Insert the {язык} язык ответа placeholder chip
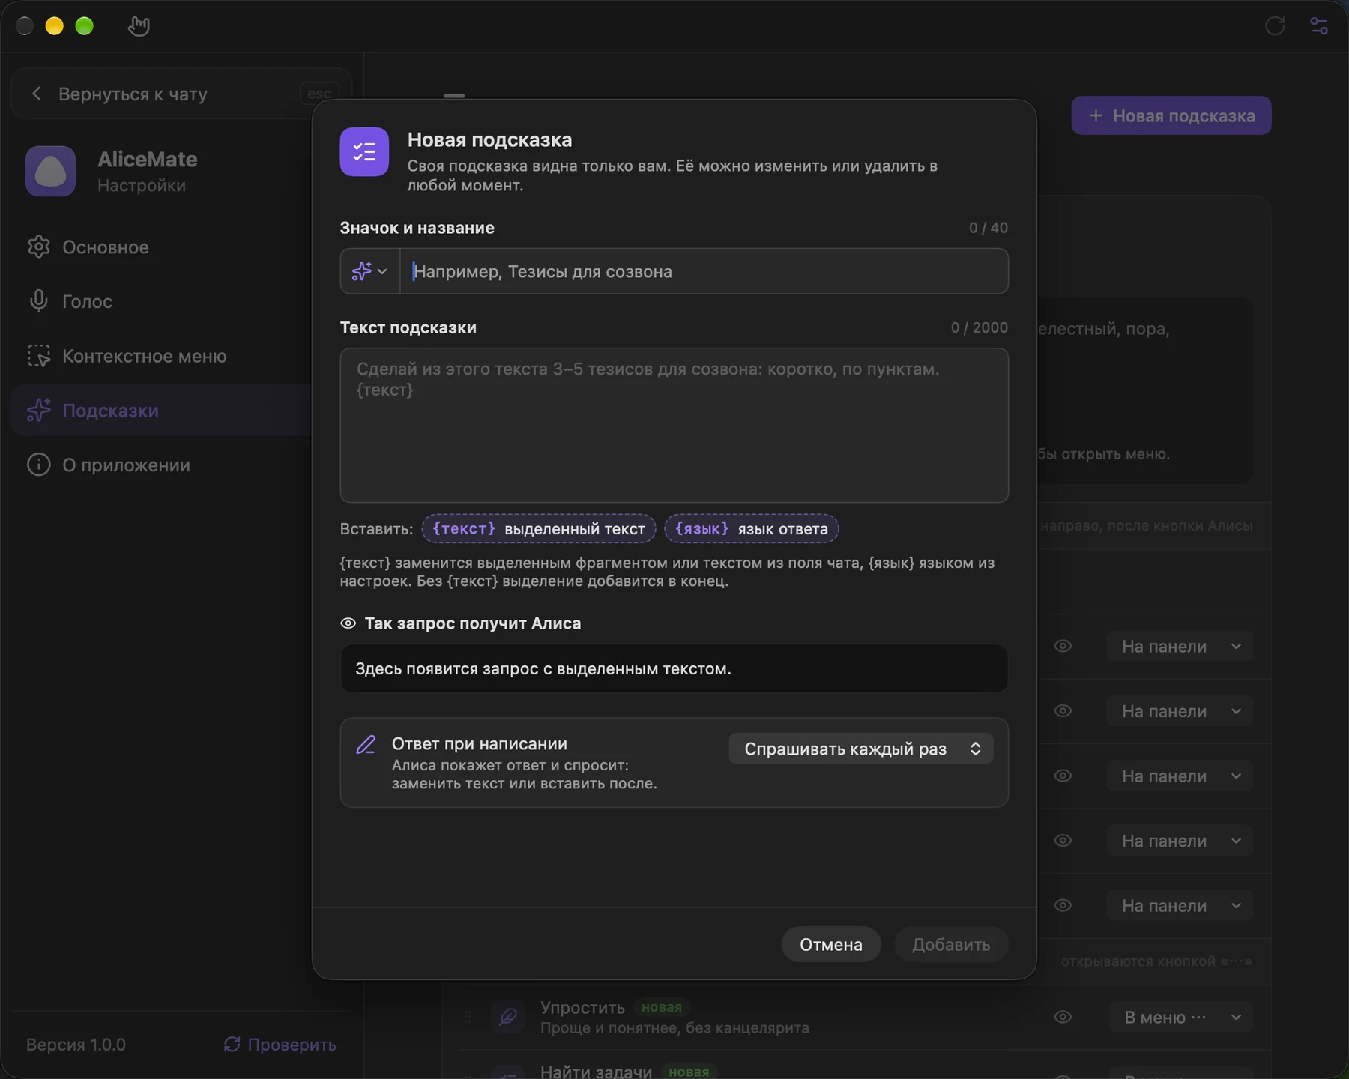Screen dimensions: 1349x1079 pos(751,528)
